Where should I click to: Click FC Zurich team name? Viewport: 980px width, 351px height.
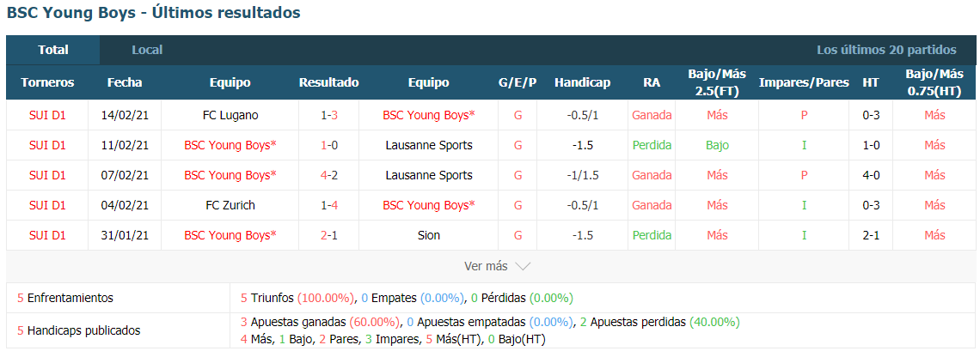[x=230, y=204]
